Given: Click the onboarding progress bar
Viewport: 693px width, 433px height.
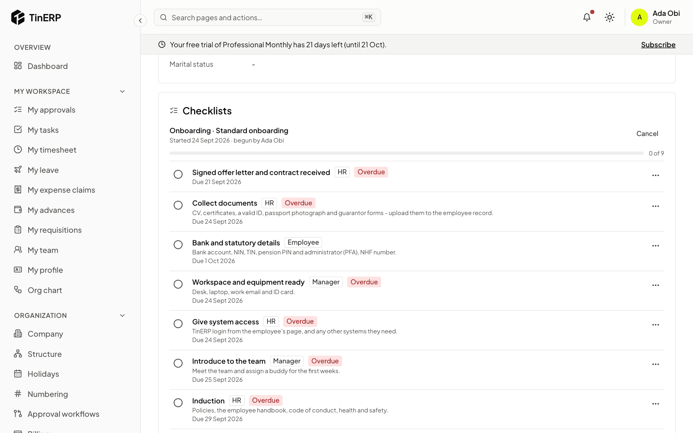Looking at the screenshot, I should (x=406, y=153).
